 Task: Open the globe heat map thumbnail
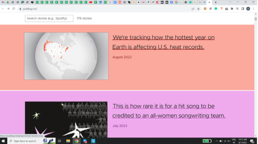coord(66,56)
